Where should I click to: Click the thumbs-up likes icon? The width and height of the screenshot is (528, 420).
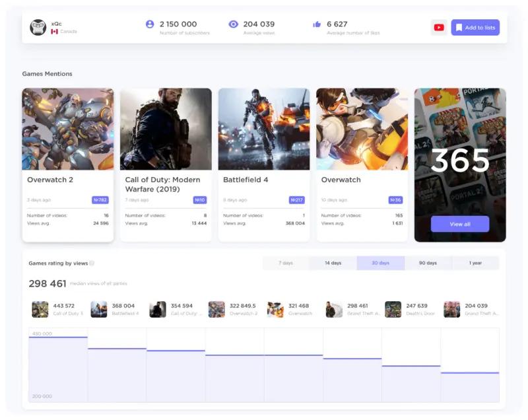click(x=317, y=24)
